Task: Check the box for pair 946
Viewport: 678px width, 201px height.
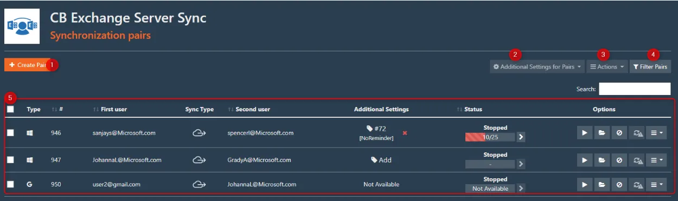Action: (10, 132)
